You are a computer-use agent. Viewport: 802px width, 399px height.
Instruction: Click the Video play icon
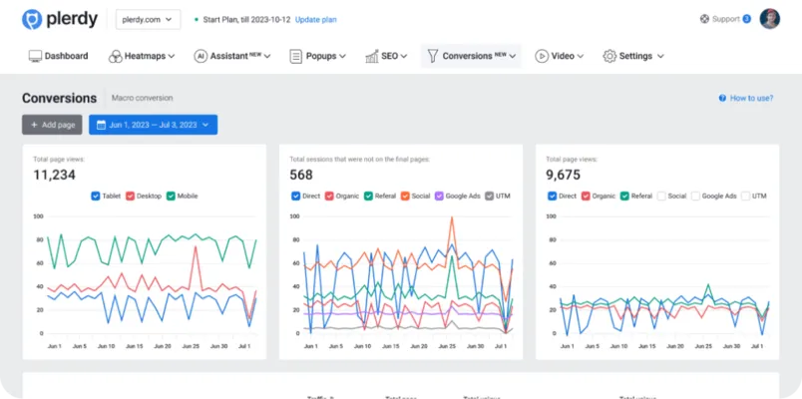(x=542, y=56)
